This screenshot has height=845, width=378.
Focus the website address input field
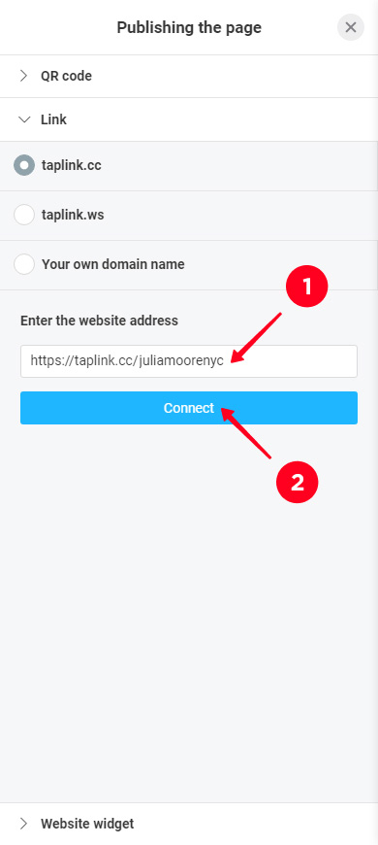tap(189, 361)
